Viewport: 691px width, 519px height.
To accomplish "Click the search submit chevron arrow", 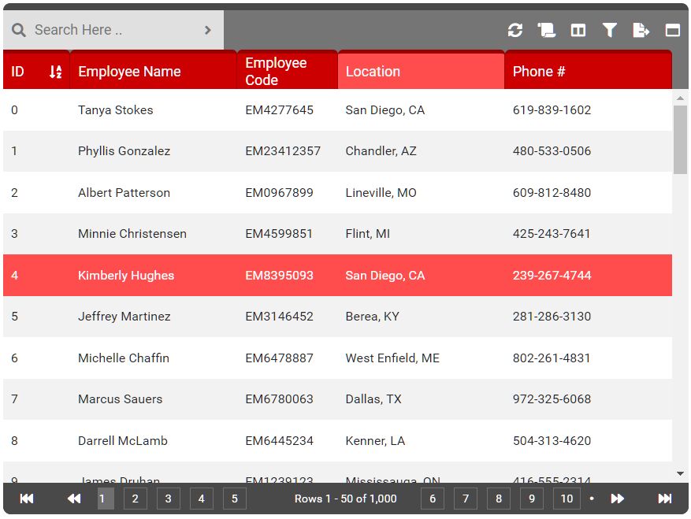I will (207, 30).
